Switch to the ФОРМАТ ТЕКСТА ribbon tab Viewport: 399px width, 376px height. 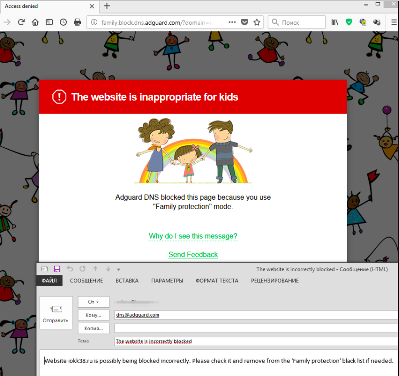coord(217,281)
